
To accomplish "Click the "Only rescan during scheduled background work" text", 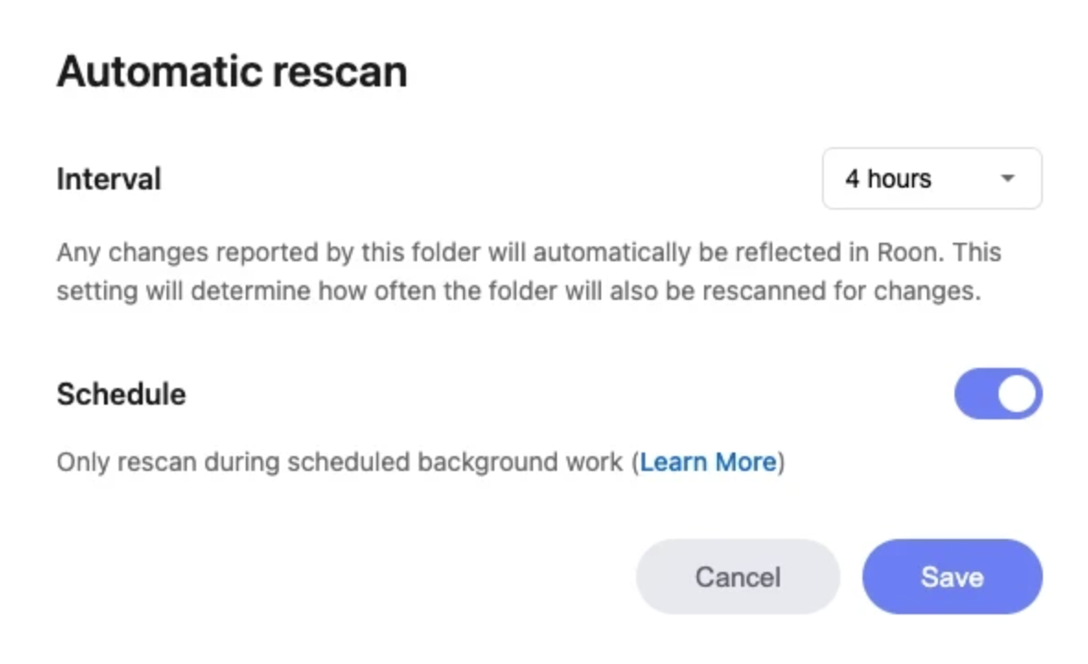I will [x=340, y=462].
